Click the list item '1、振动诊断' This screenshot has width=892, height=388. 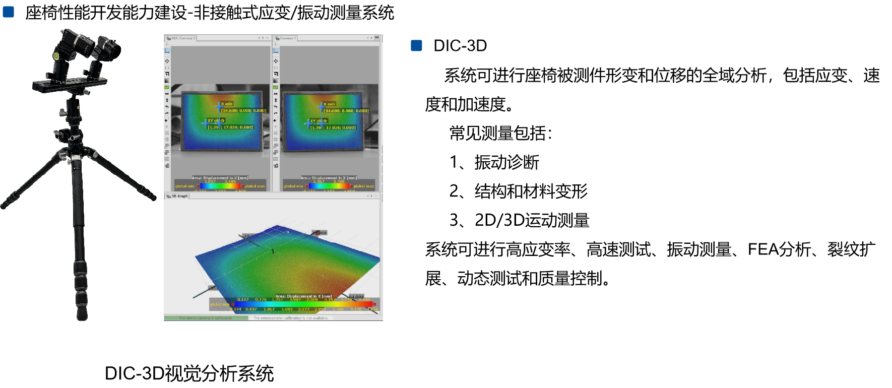[494, 162]
